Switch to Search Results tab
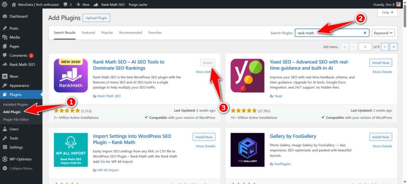This screenshot has width=407, height=184. 65,33
